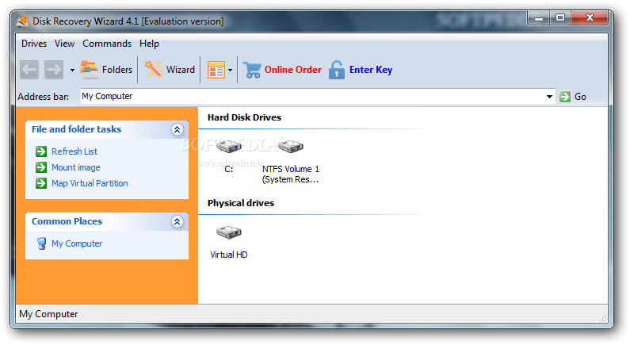Click the Refresh List link
This screenshot has width=630, height=345.
point(74,151)
